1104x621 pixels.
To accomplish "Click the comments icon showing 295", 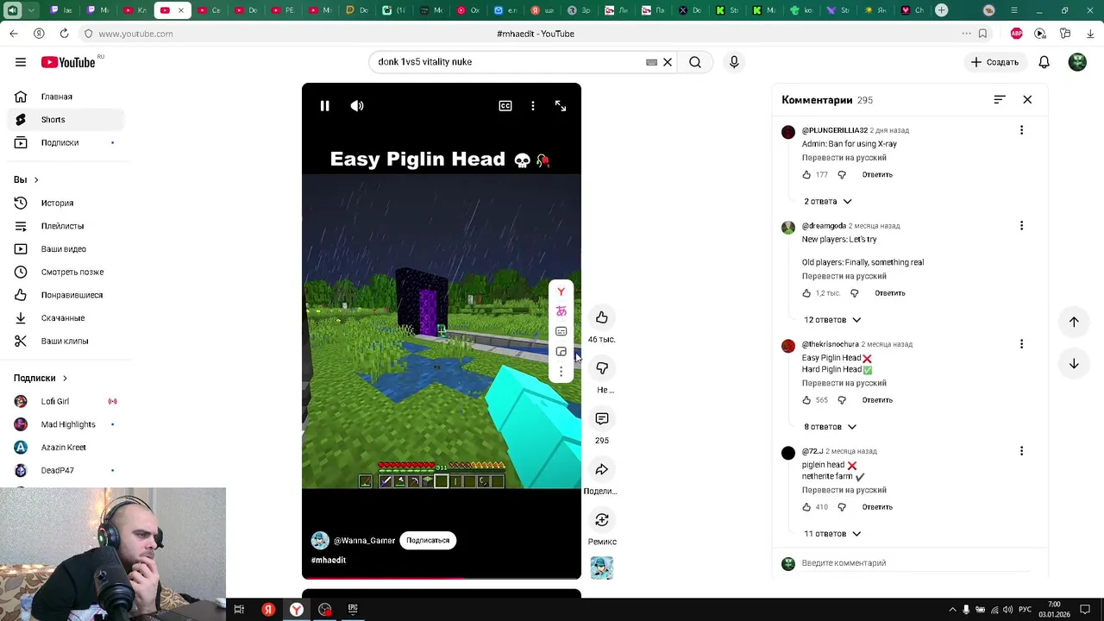I will [x=602, y=419].
